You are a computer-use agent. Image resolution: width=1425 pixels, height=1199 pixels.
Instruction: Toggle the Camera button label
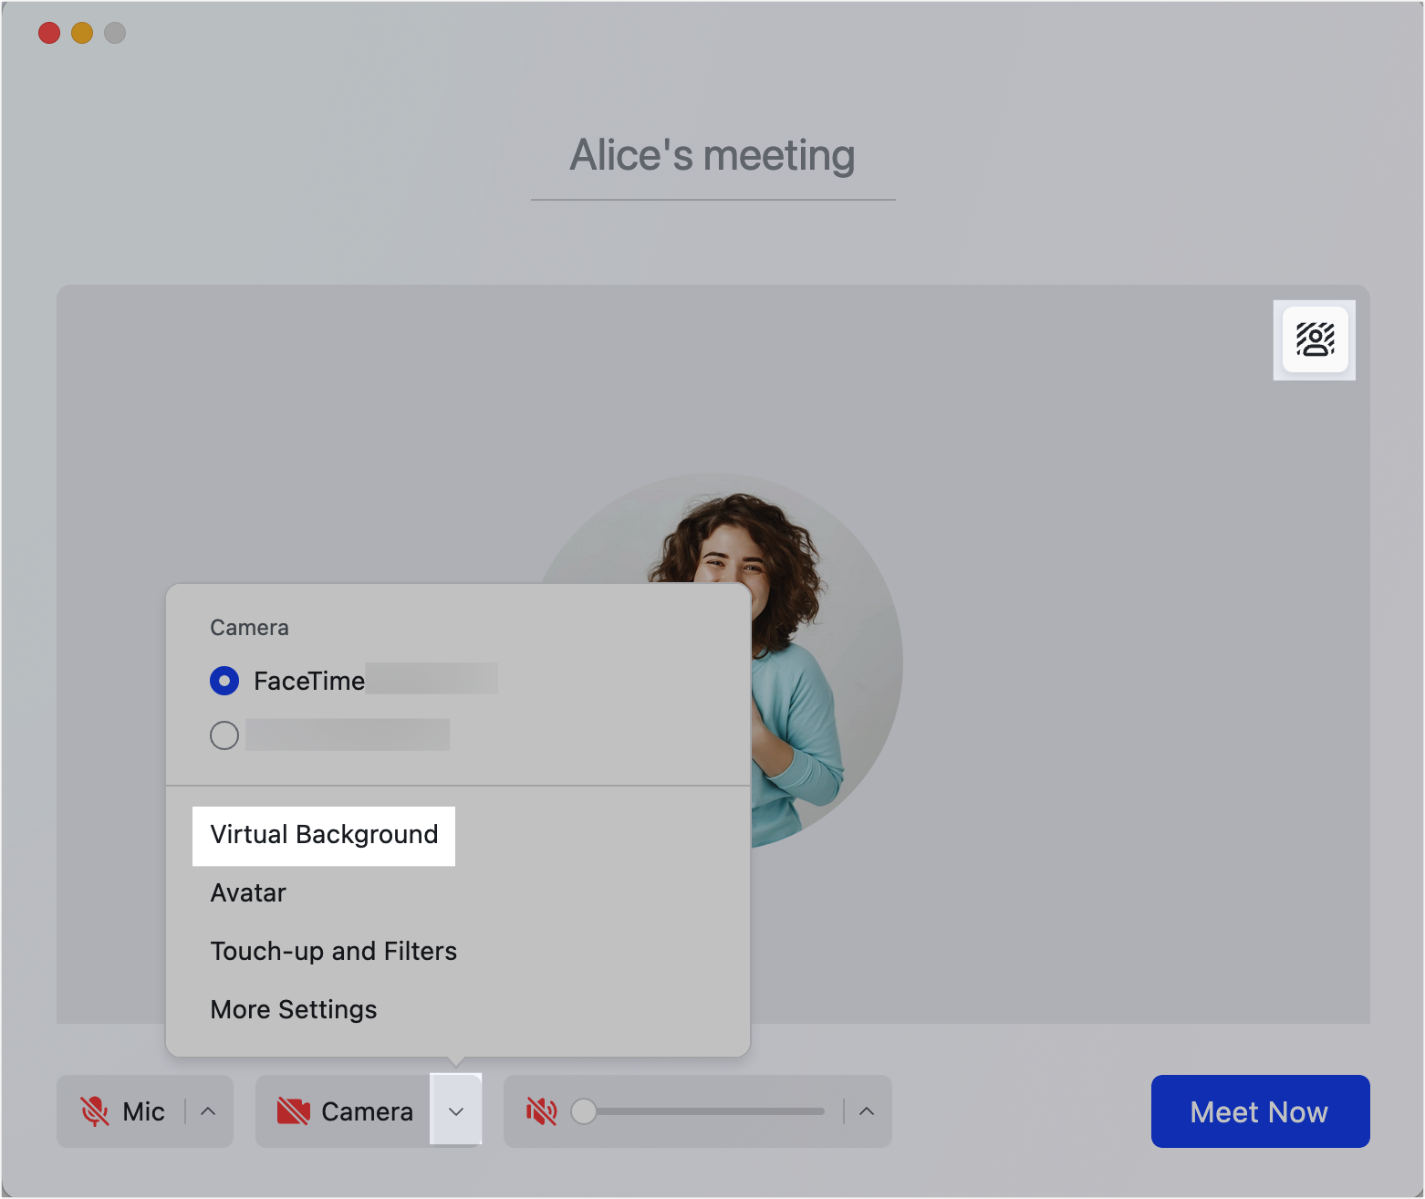point(367,1111)
